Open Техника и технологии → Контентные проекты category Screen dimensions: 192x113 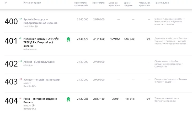tap(167, 99)
